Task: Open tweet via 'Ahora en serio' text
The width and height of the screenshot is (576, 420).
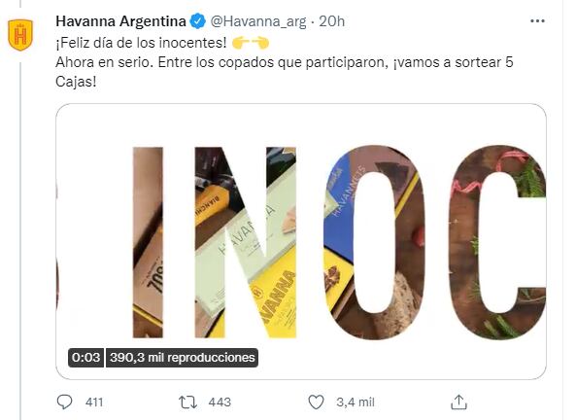Action: click(103, 62)
